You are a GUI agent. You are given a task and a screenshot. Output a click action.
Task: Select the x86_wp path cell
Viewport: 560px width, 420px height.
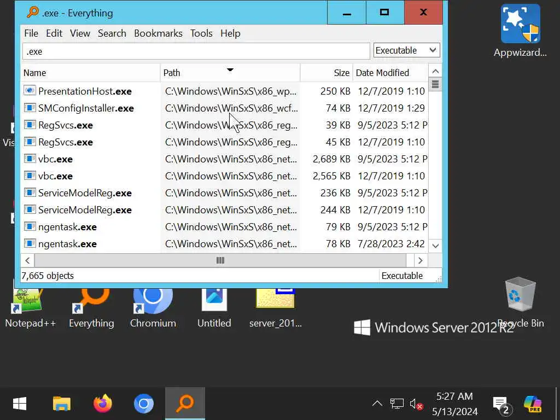231,91
